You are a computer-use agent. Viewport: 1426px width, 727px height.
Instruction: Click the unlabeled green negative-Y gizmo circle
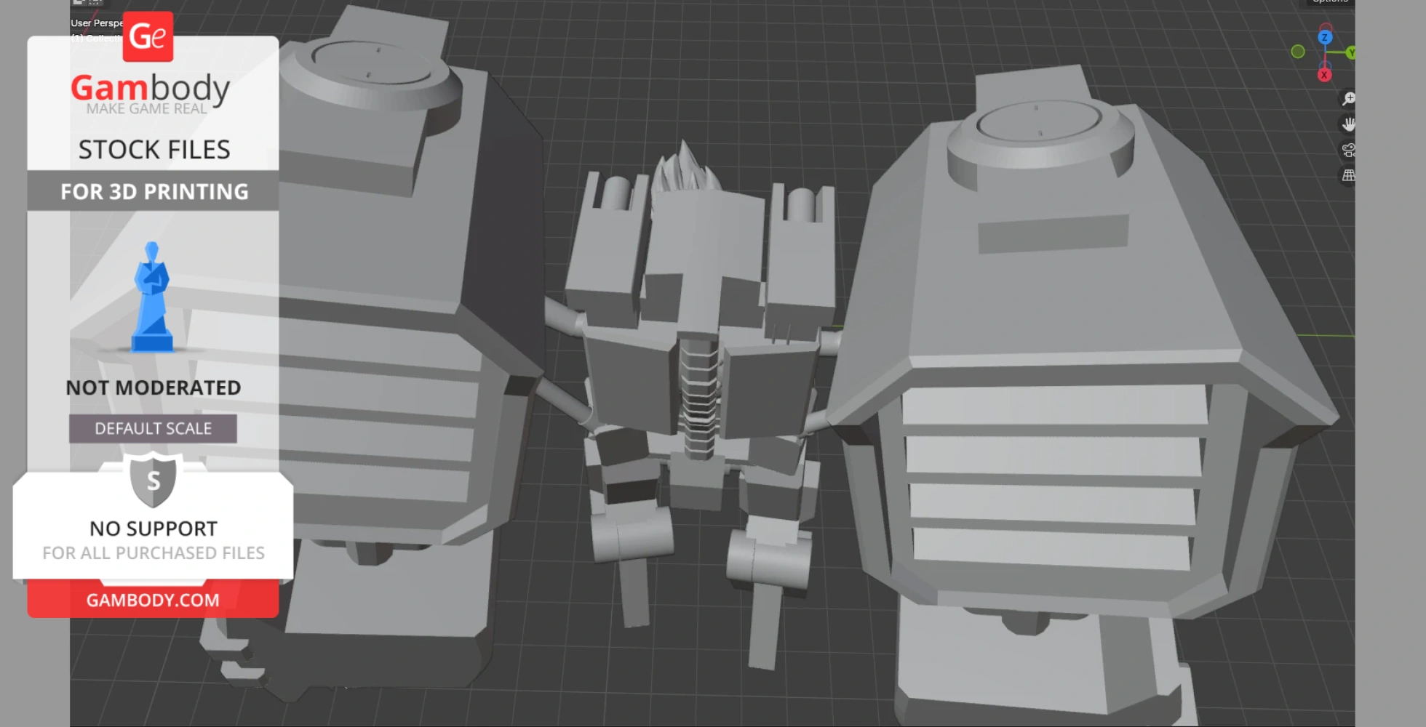tap(1298, 52)
